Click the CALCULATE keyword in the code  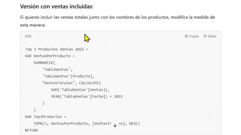click(90, 83)
